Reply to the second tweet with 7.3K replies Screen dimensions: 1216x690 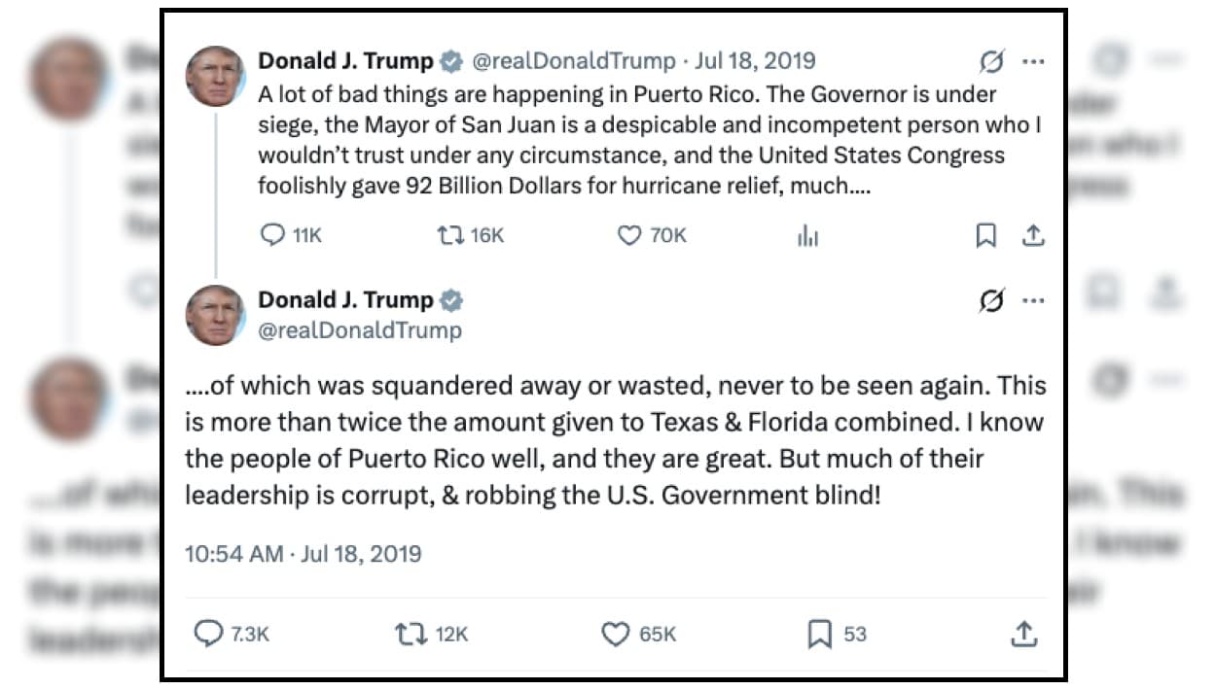[209, 635]
